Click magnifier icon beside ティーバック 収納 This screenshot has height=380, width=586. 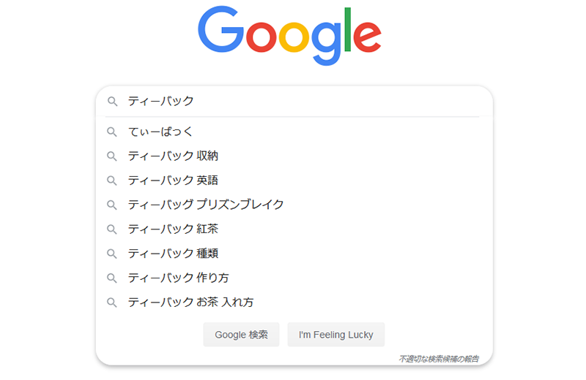(112, 156)
